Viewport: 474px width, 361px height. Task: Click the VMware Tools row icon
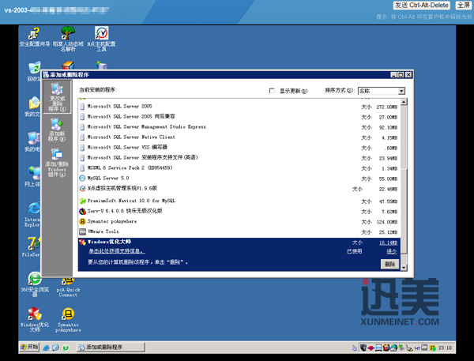tap(82, 231)
